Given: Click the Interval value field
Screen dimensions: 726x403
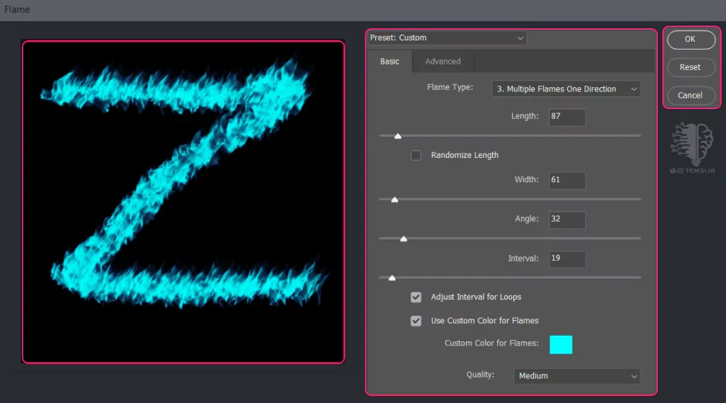Looking at the screenshot, I should tap(567, 259).
